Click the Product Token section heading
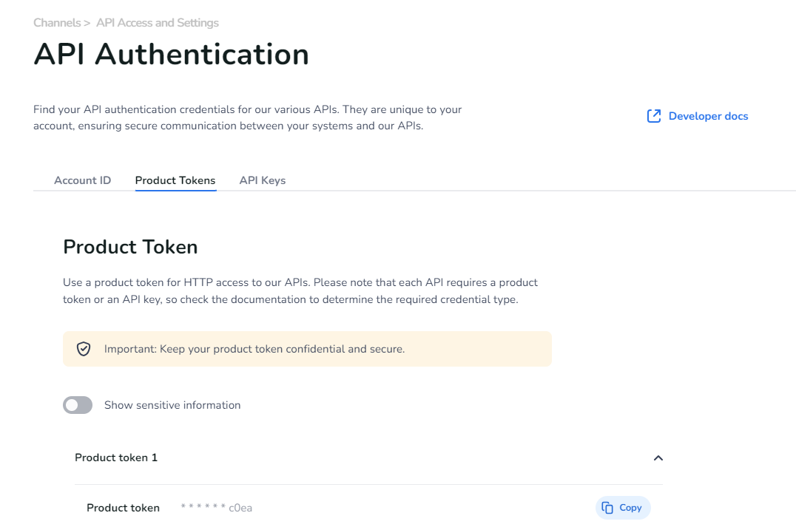The image size is (796, 527). 130,247
